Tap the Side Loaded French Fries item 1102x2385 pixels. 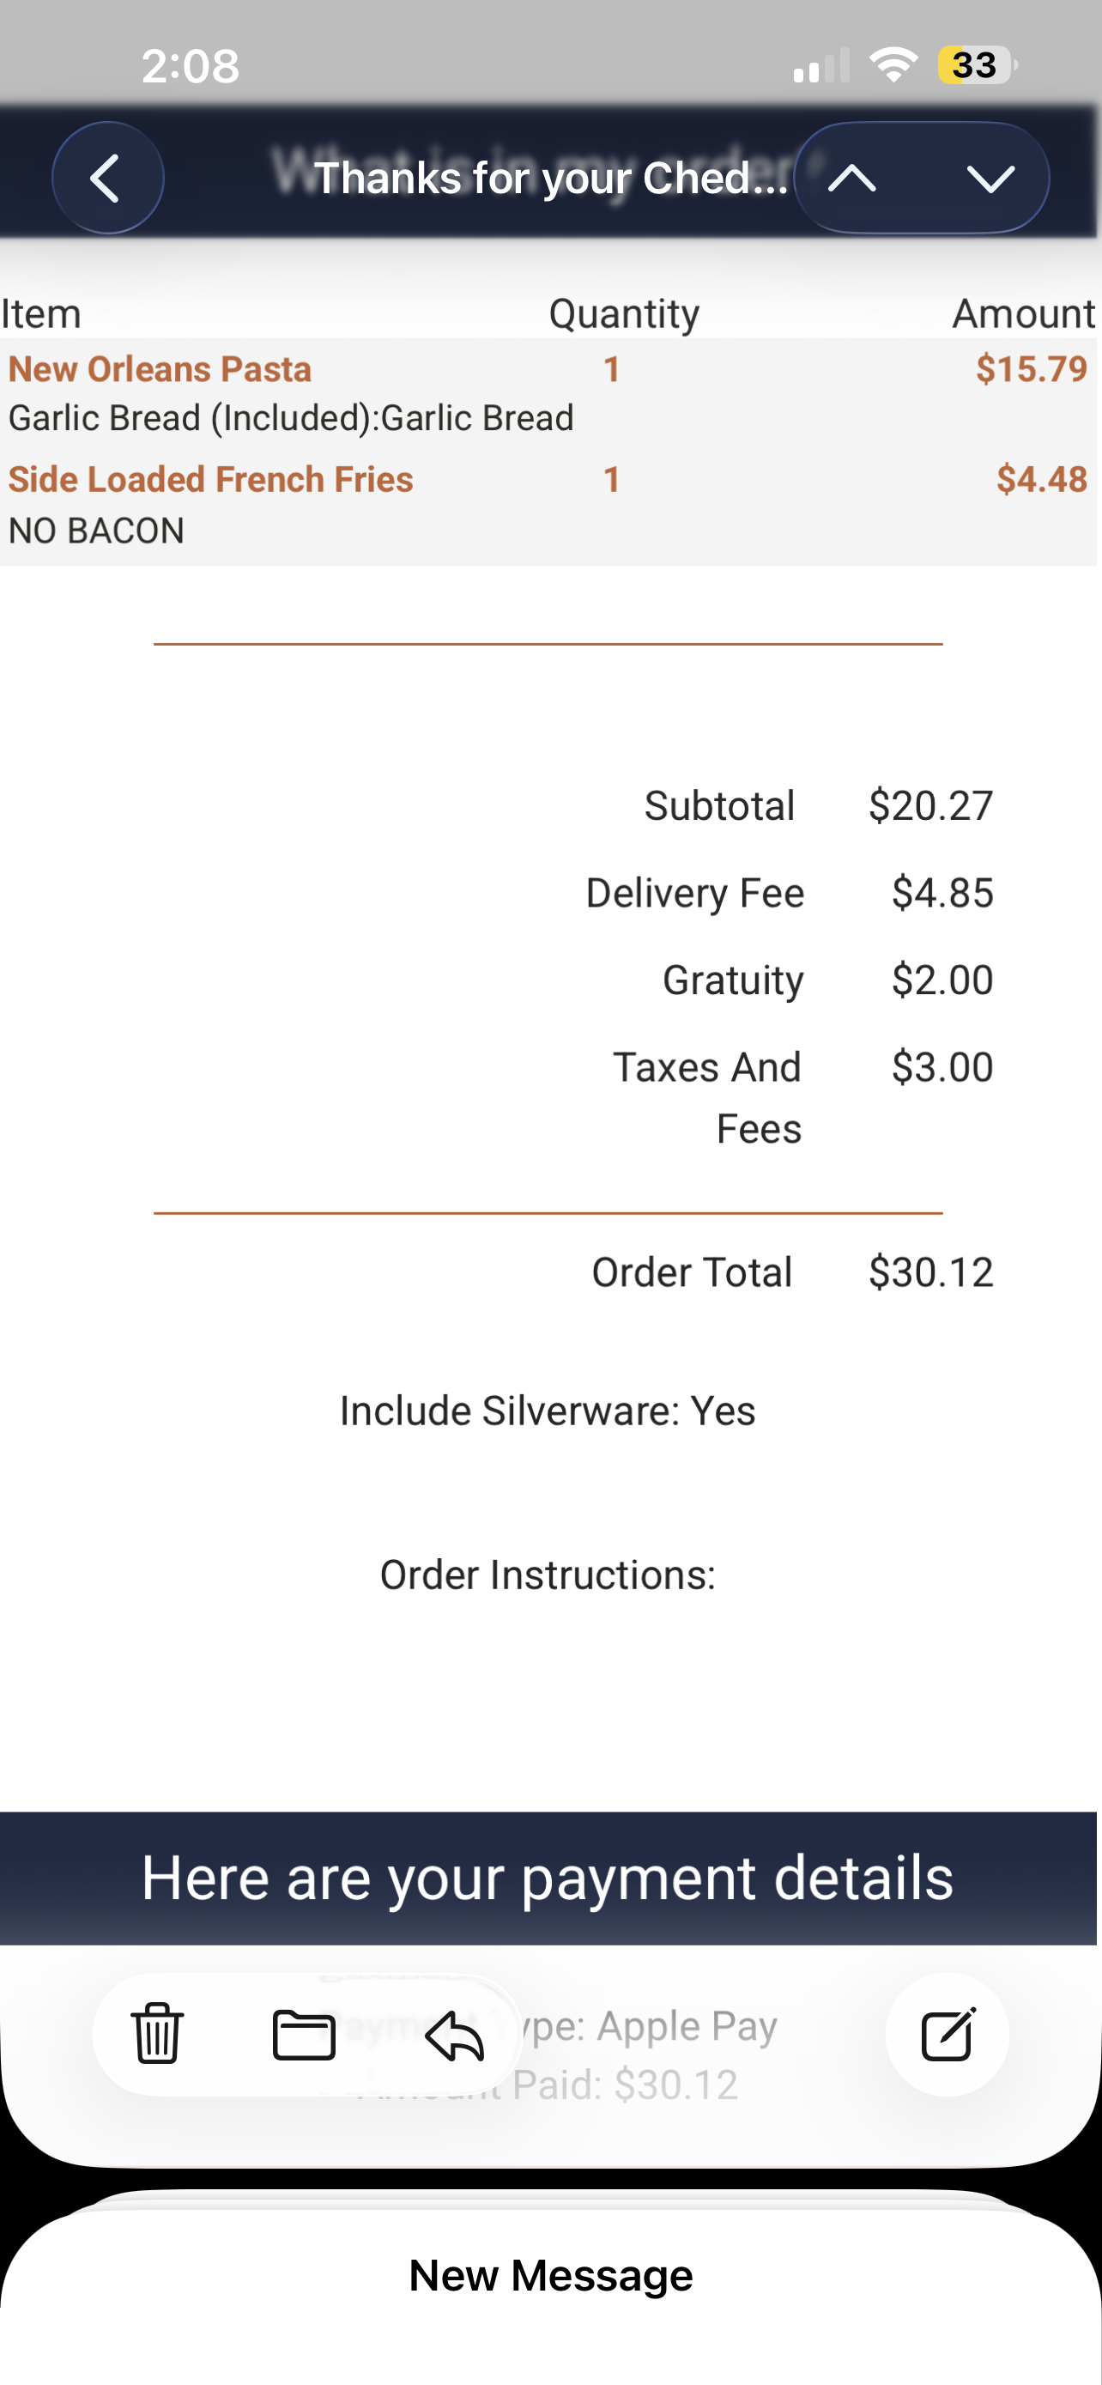[x=211, y=480]
